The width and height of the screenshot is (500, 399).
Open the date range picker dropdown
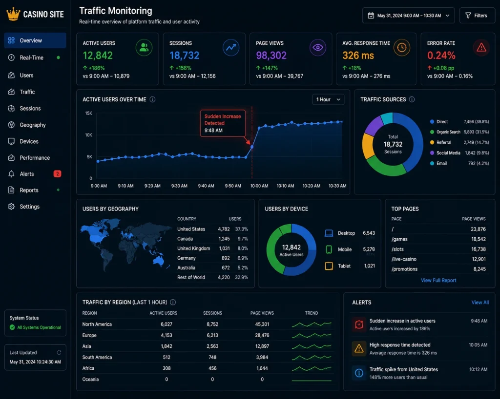[408, 16]
